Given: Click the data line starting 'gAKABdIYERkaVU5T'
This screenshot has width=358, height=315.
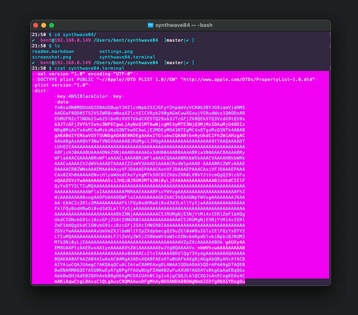Looking at the screenshot, I should (149, 135).
